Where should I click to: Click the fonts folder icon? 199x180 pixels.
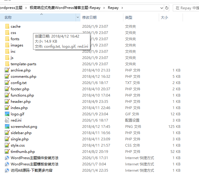tap(7, 39)
